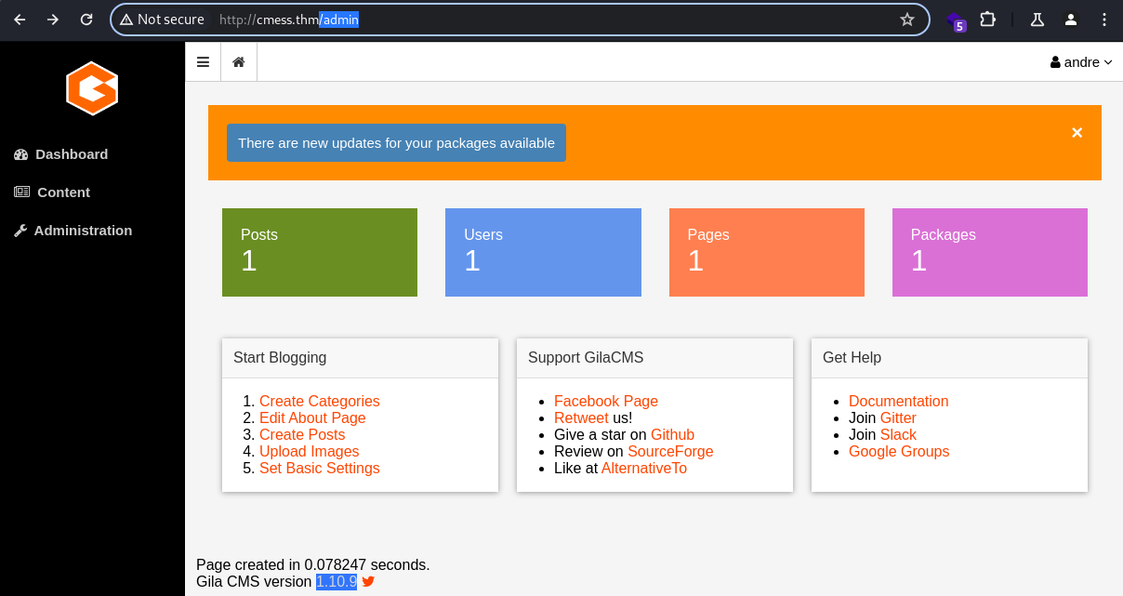Open the Slack link
The image size is (1123, 596).
[x=898, y=435]
